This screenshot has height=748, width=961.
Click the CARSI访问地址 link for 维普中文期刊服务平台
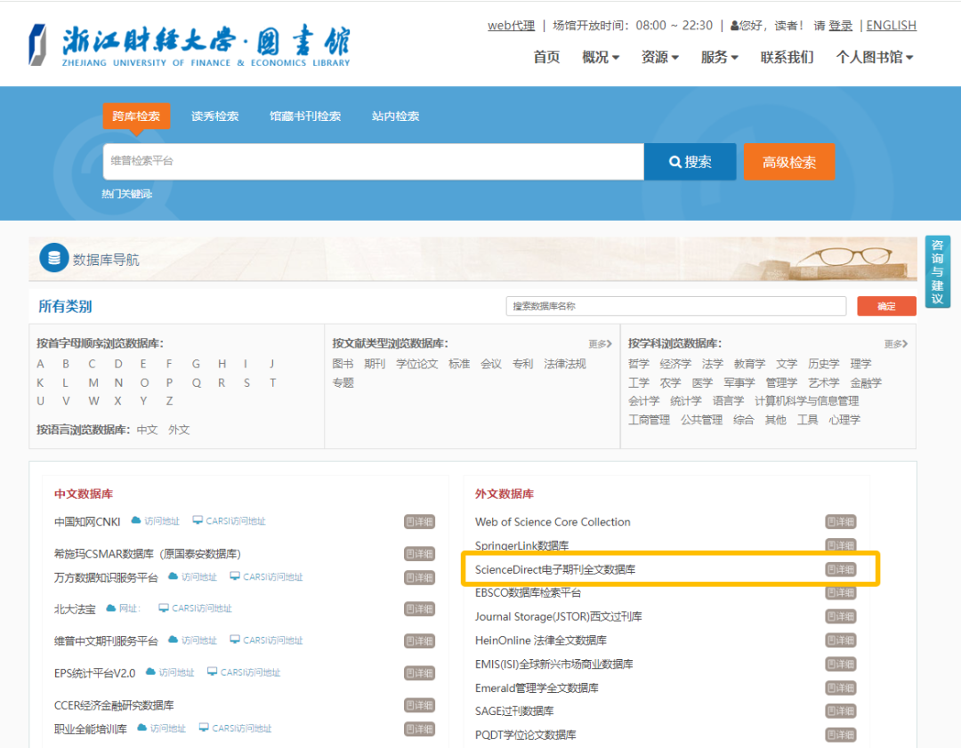pyautogui.click(x=267, y=640)
